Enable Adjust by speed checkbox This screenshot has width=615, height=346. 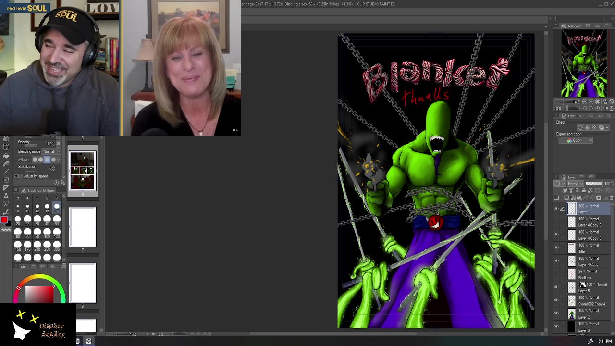pos(21,176)
